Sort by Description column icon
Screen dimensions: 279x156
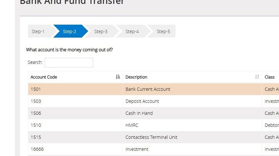point(257,77)
